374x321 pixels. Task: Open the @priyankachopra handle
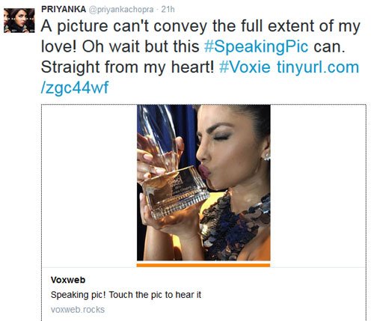[x=121, y=10]
